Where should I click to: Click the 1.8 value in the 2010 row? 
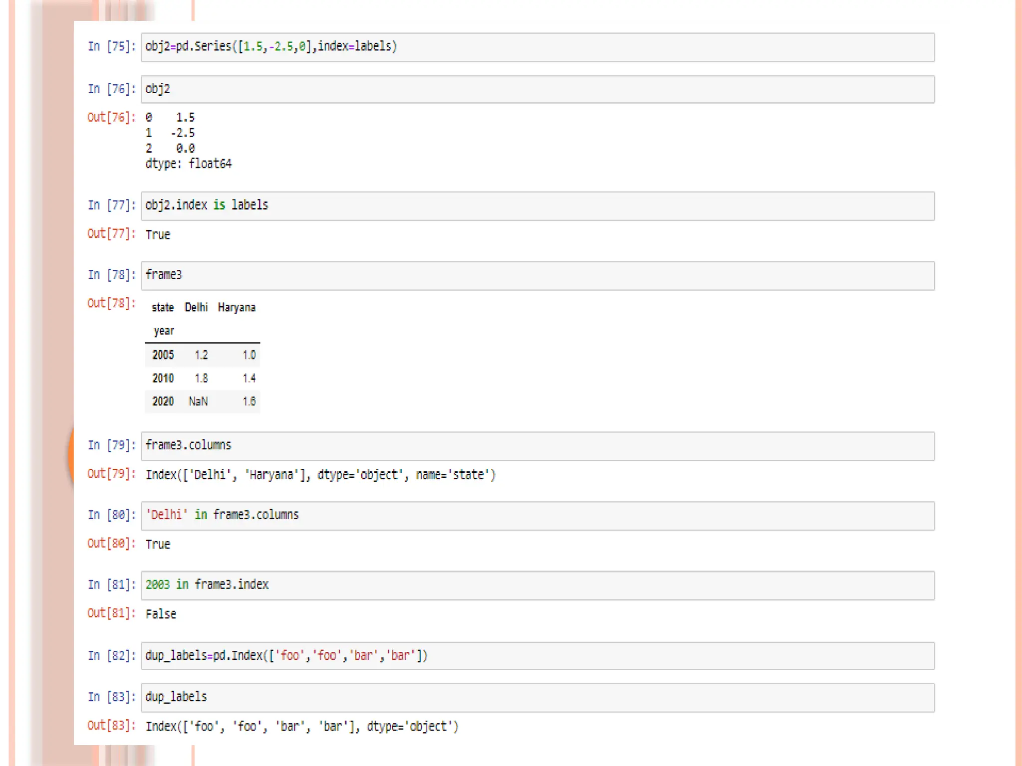coord(201,379)
